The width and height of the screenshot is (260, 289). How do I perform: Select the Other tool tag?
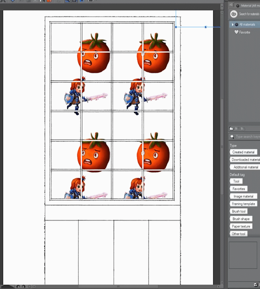(238, 234)
